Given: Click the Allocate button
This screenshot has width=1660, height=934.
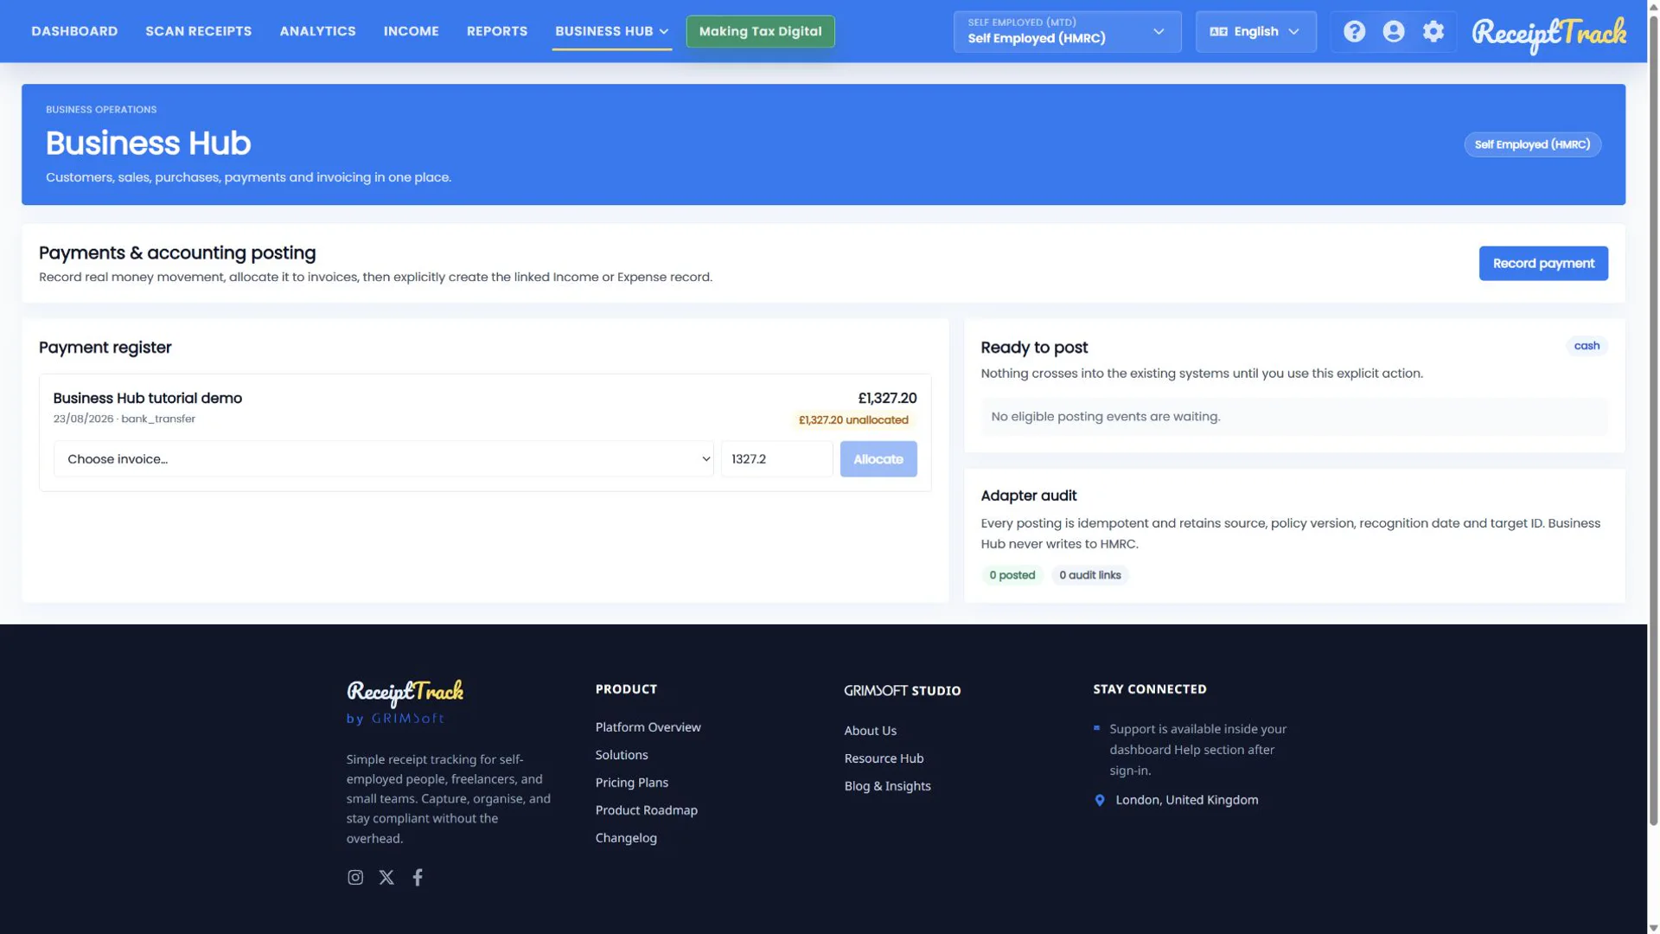Looking at the screenshot, I should pos(878,459).
